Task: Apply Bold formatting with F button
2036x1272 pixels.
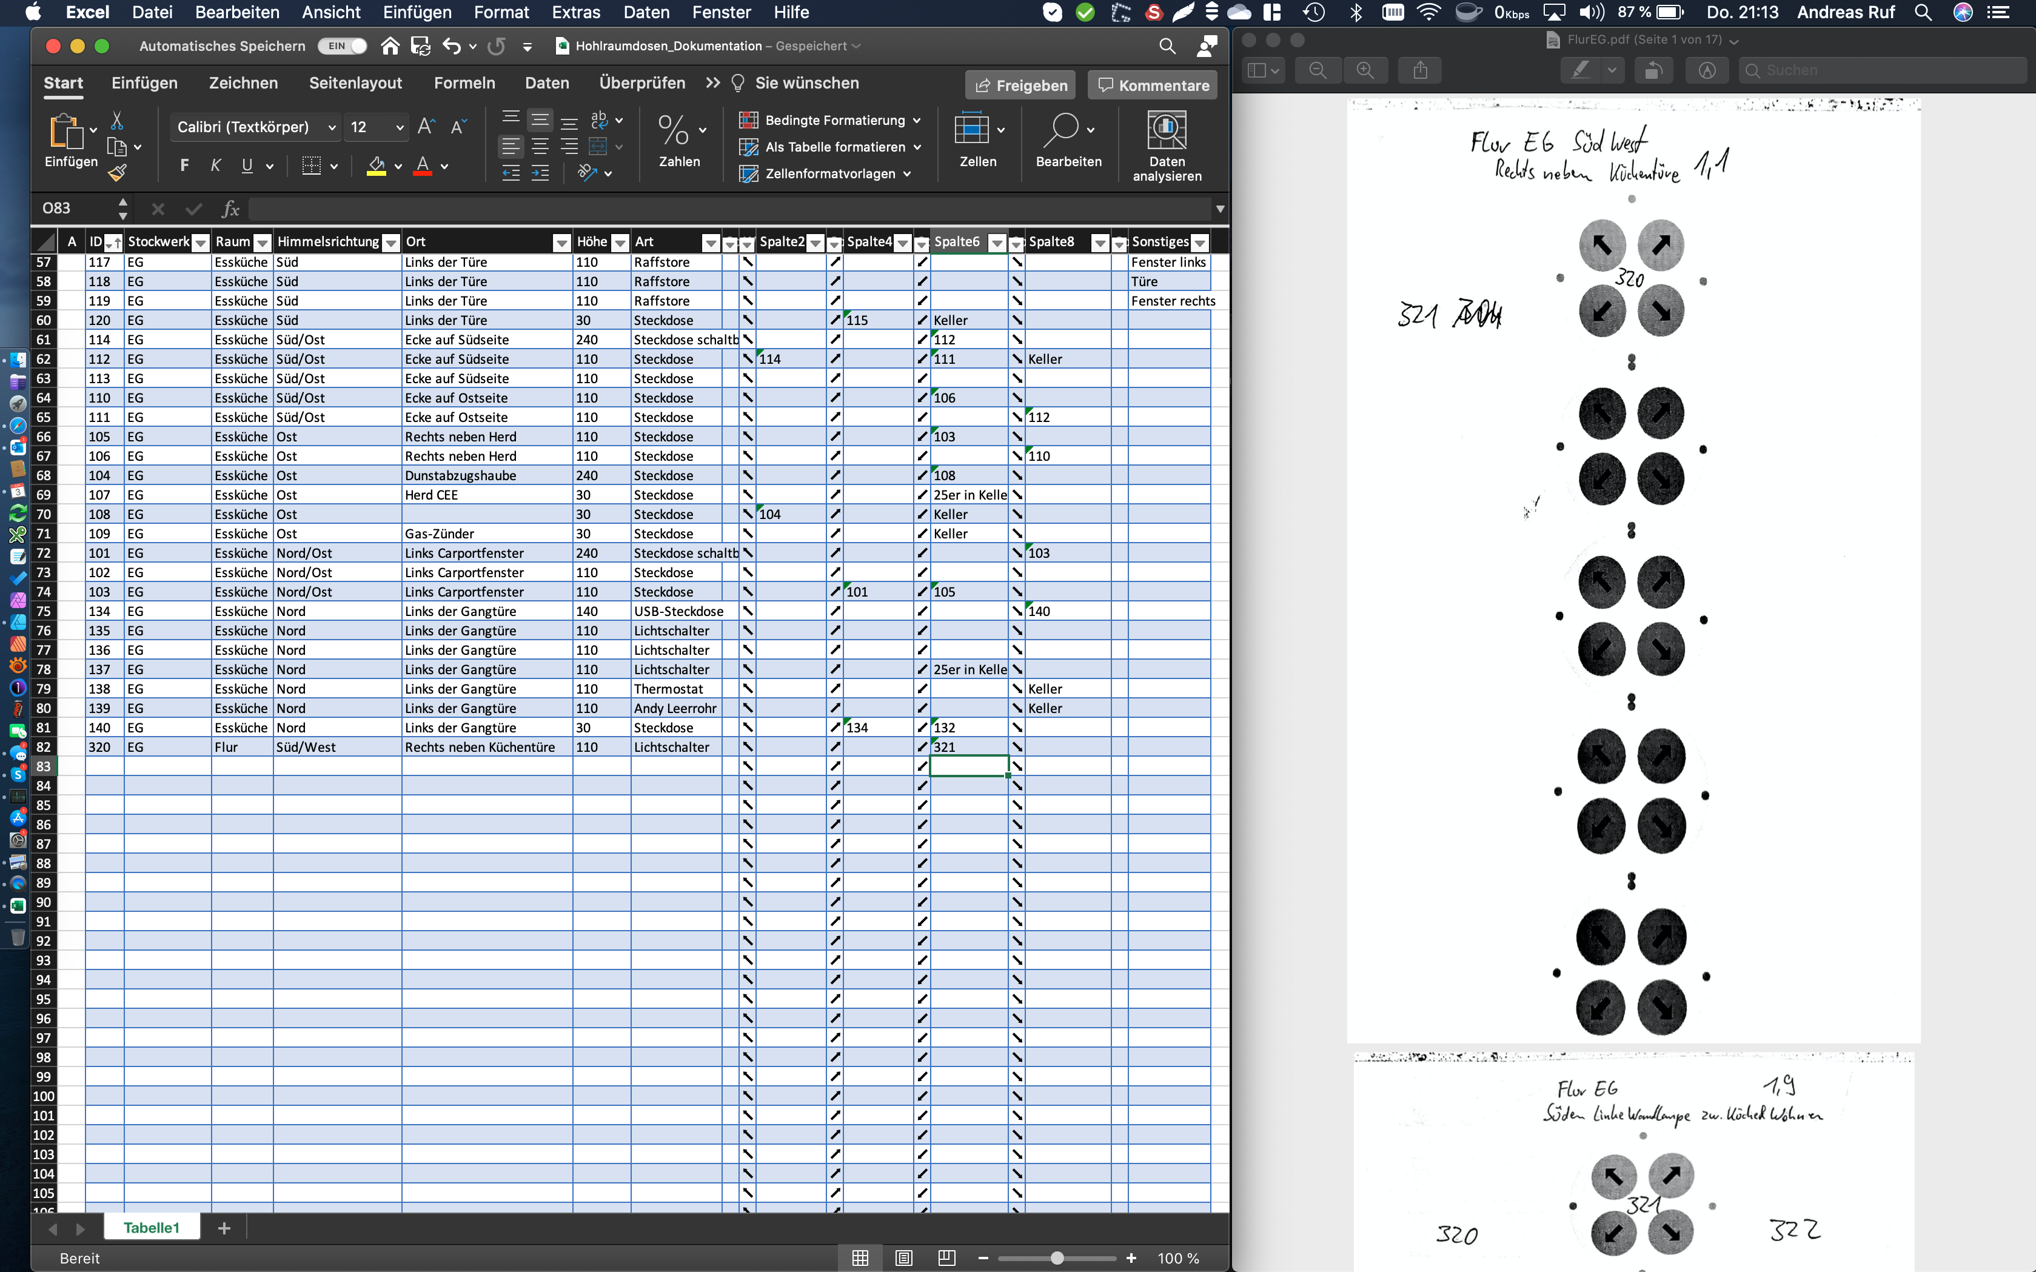Action: point(184,166)
